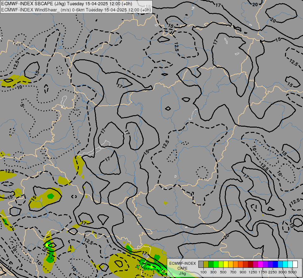Pick the bright green legend swatch

pyautogui.click(x=216, y=264)
